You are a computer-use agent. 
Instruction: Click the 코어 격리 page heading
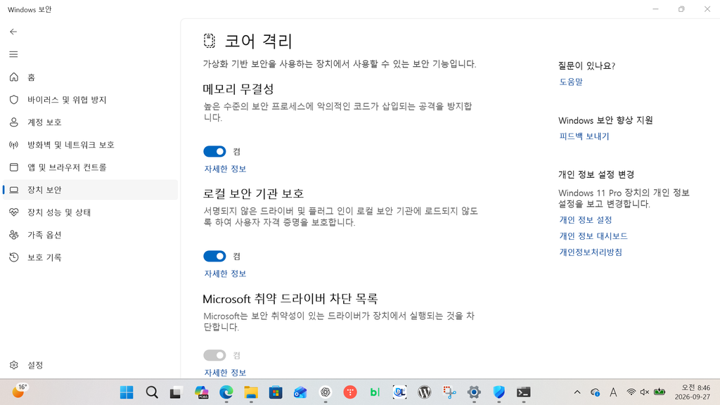(259, 41)
